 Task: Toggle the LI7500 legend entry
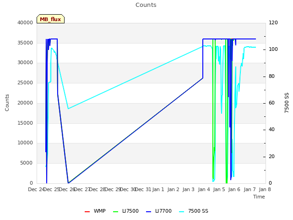(x=126, y=211)
